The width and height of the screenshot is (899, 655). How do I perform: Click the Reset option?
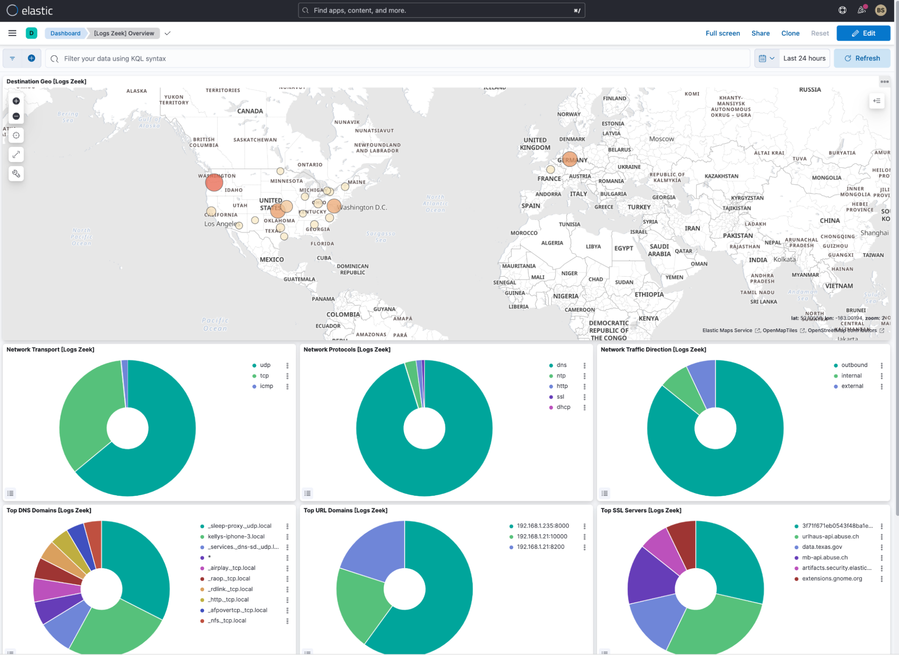819,33
